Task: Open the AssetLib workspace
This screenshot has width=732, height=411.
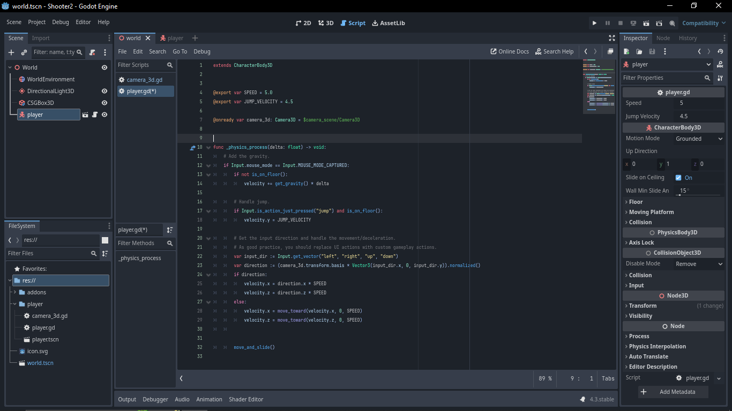Action: [x=389, y=23]
